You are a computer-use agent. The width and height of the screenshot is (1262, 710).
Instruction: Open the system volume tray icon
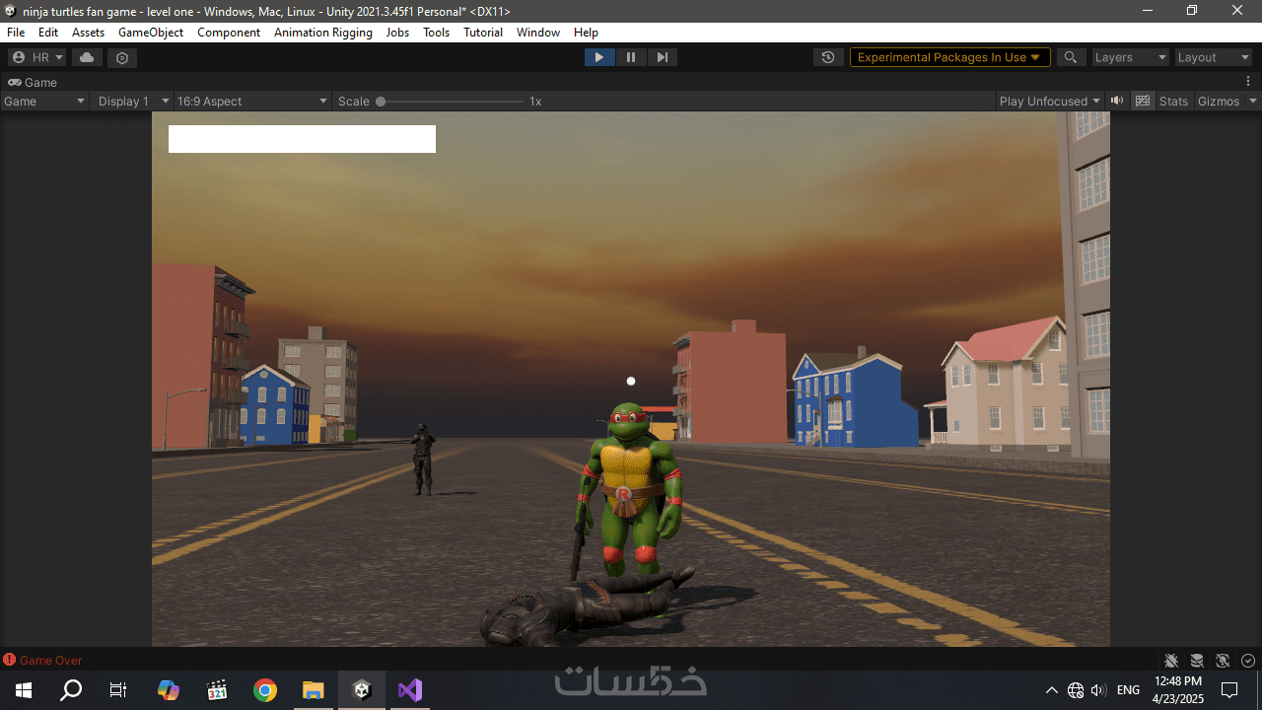tap(1098, 690)
